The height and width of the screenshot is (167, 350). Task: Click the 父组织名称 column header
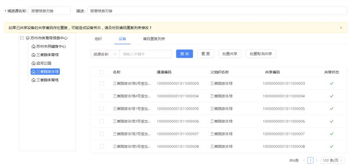[220, 72]
